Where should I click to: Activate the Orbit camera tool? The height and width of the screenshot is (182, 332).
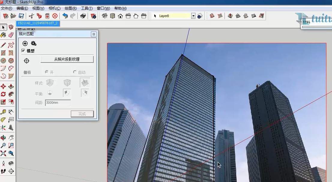pyautogui.click(x=3, y=138)
